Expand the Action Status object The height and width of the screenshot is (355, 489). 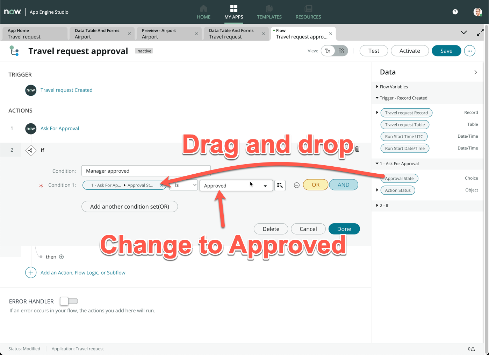377,190
